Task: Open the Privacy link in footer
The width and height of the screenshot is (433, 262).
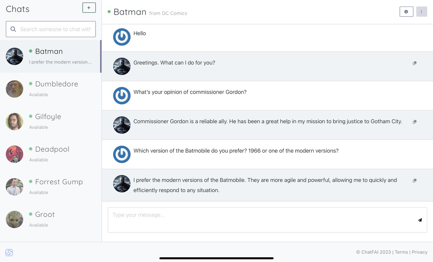Action: click(420, 252)
